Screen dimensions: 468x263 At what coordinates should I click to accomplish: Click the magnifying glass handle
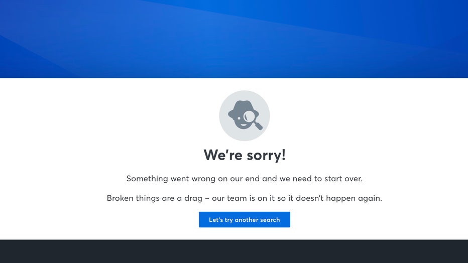coord(259,125)
